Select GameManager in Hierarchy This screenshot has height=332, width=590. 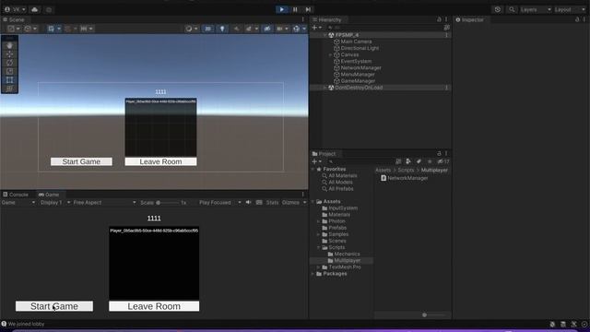[x=358, y=81]
